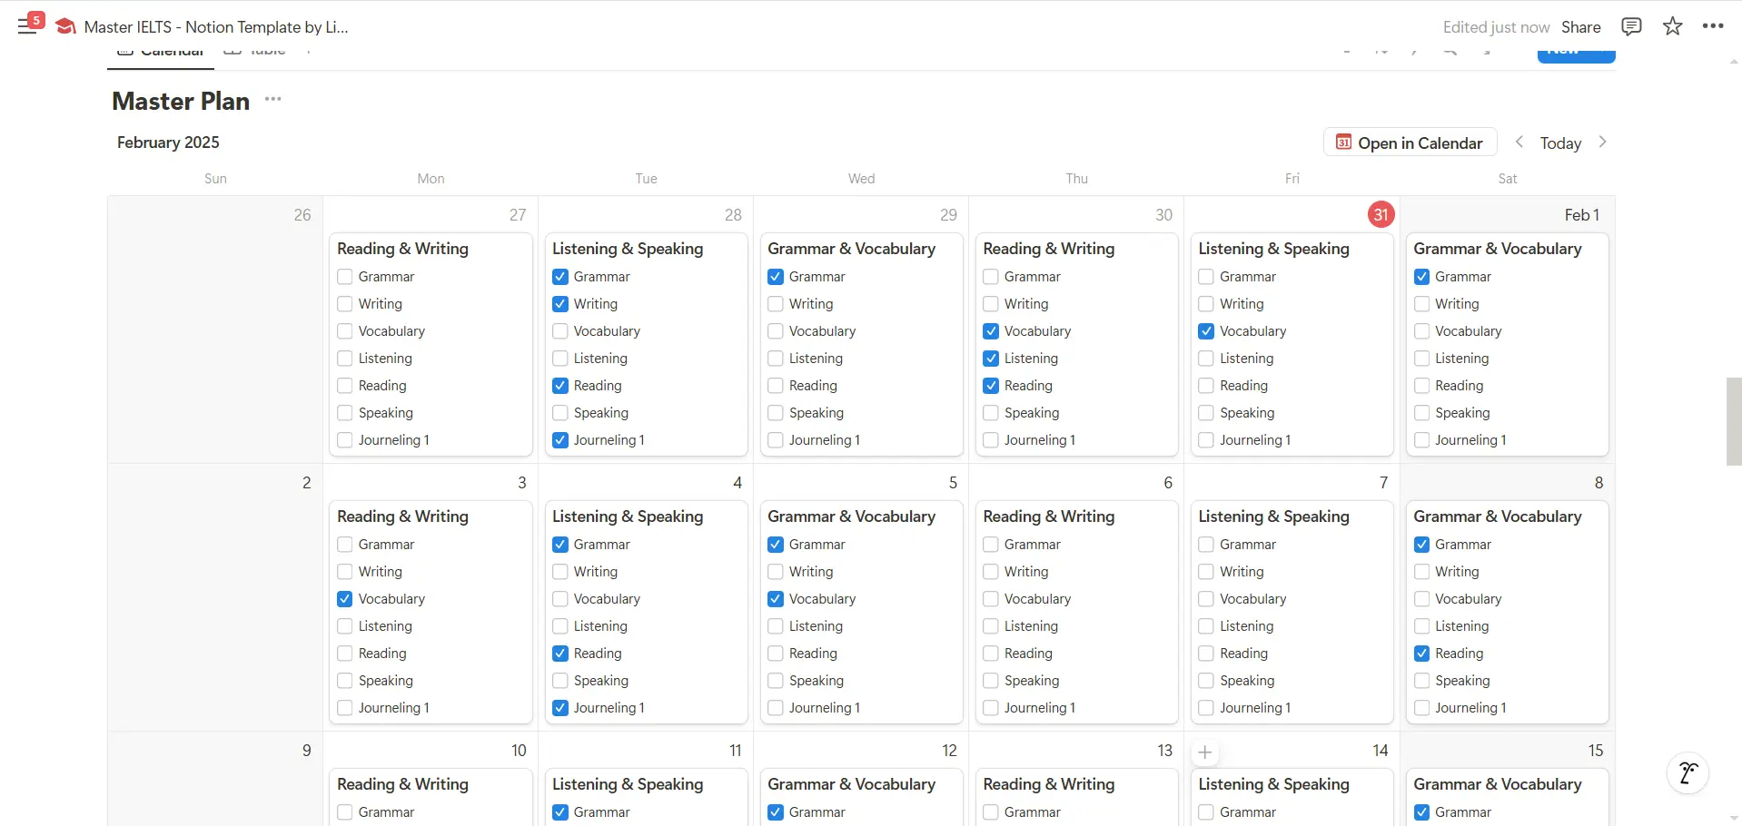1742x826 pixels.
Task: Open the floating Notion AI button
Action: (1688, 772)
